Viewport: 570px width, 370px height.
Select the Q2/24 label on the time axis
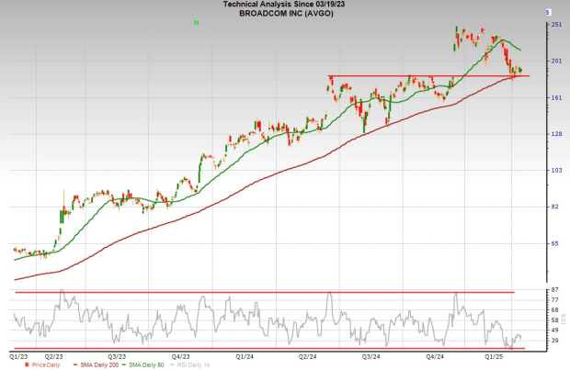pyautogui.click(x=307, y=355)
